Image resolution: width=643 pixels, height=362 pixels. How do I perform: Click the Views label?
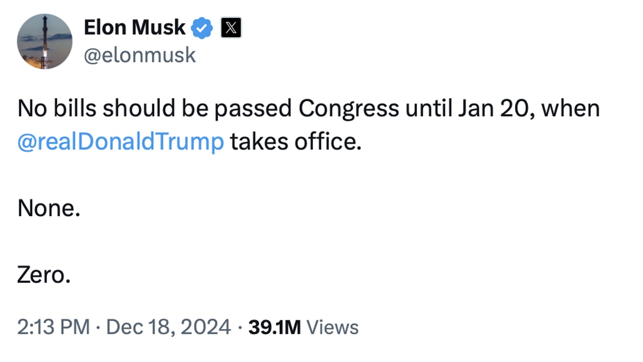pyautogui.click(x=333, y=327)
